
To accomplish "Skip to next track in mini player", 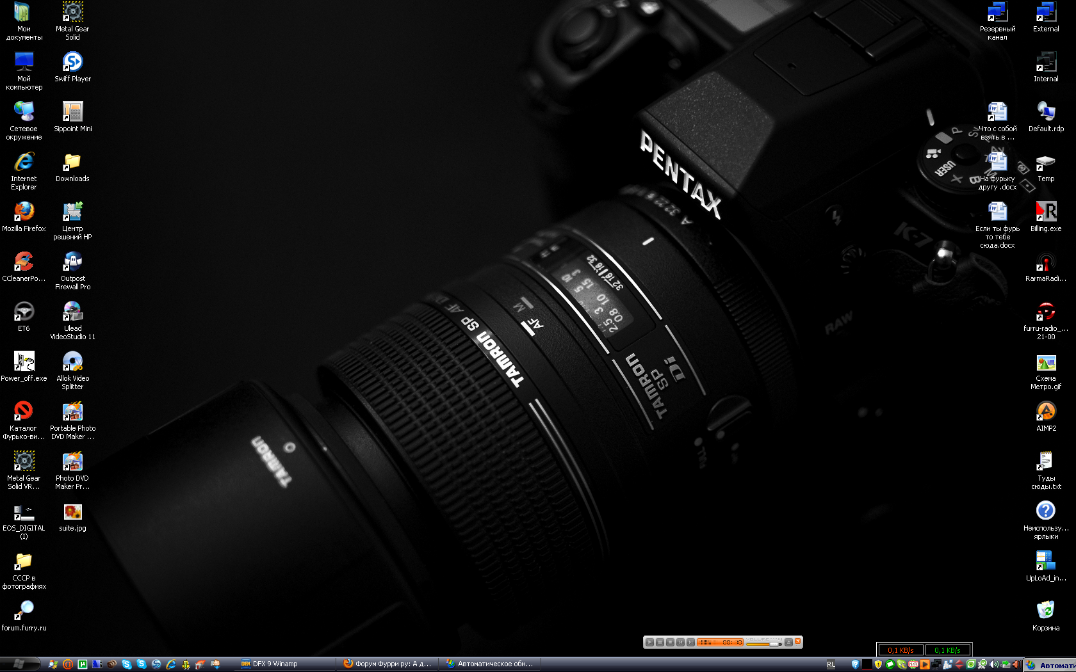I will [690, 642].
